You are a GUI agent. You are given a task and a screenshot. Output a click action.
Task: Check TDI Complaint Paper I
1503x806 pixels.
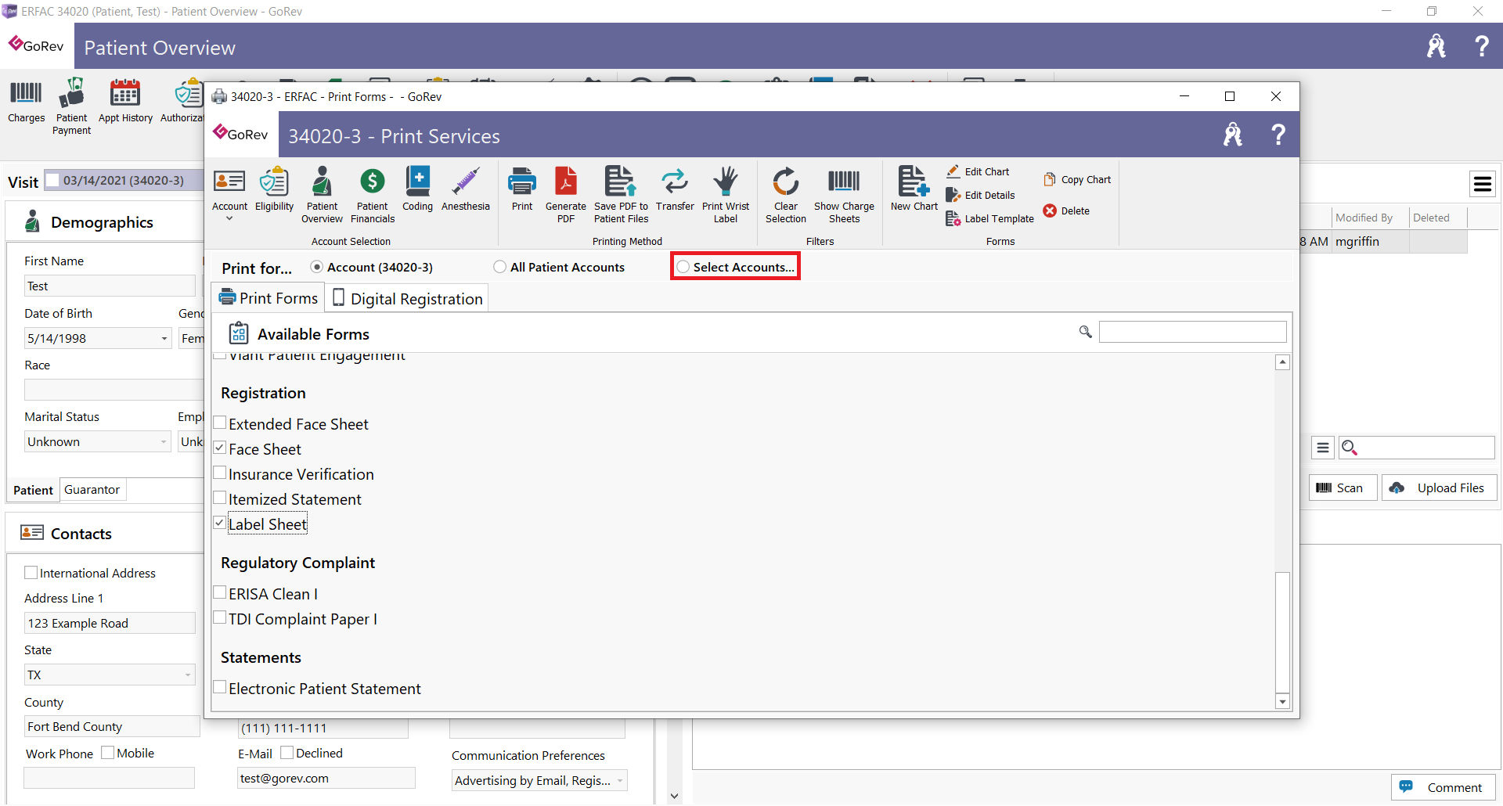pyautogui.click(x=220, y=618)
